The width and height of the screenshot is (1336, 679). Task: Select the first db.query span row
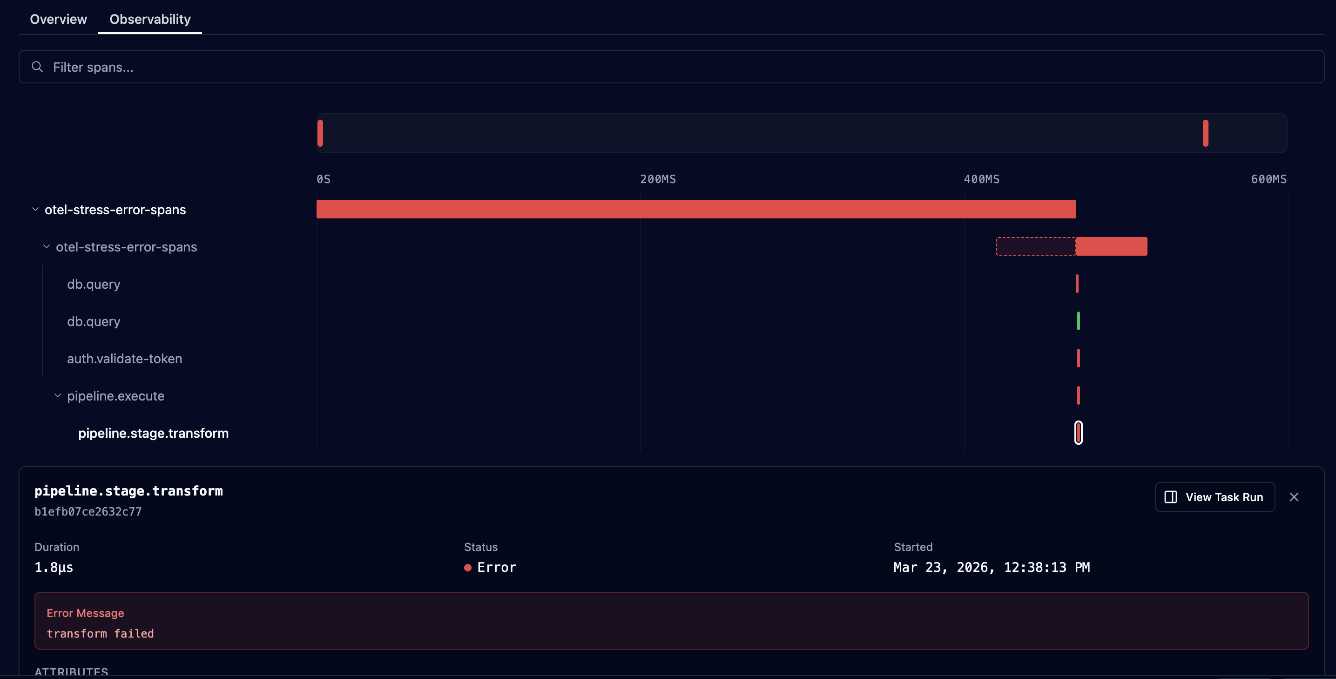pyautogui.click(x=94, y=284)
